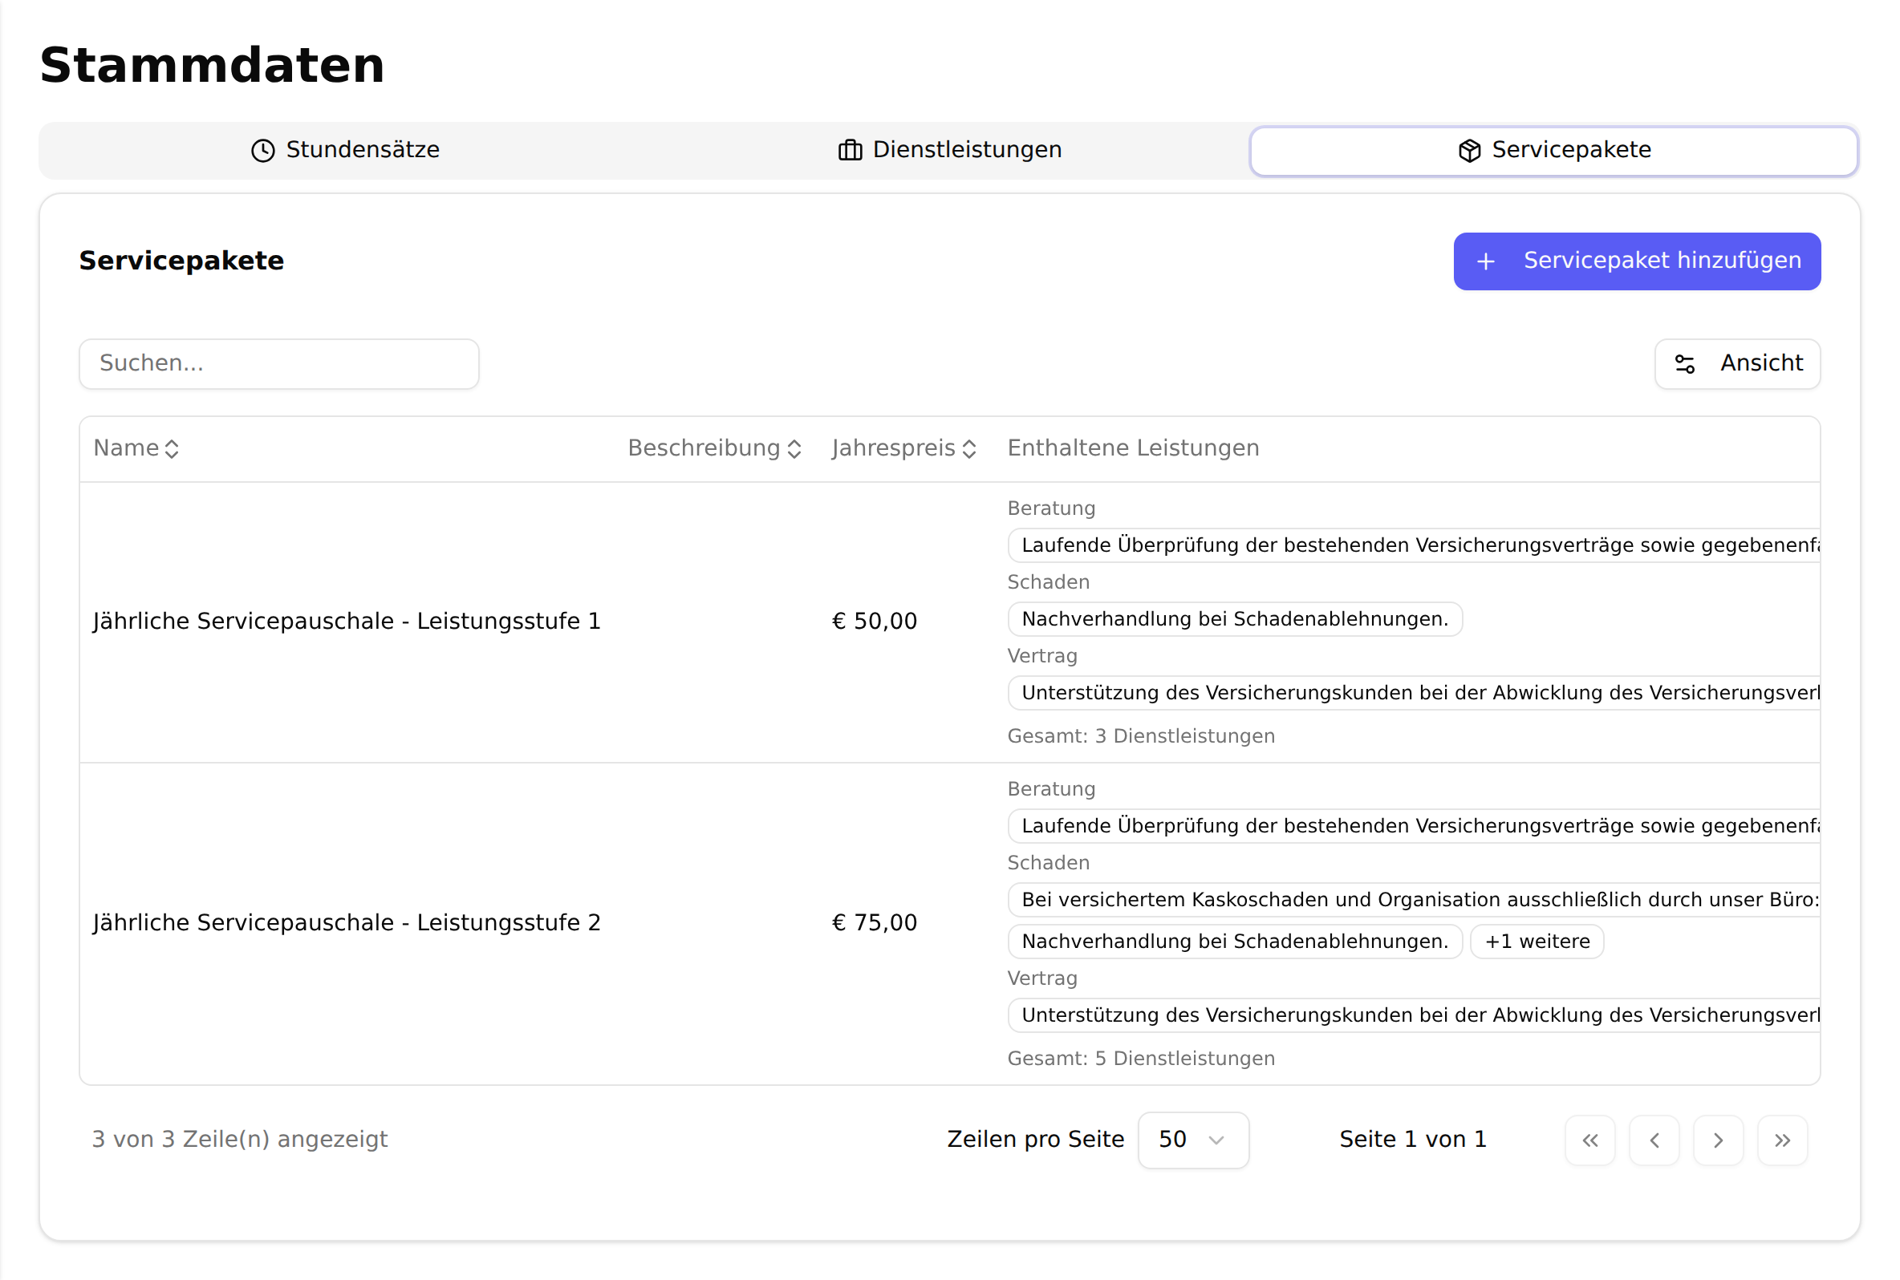
Task: Click Seite 1 von 1 page indicator
Action: 1411,1140
